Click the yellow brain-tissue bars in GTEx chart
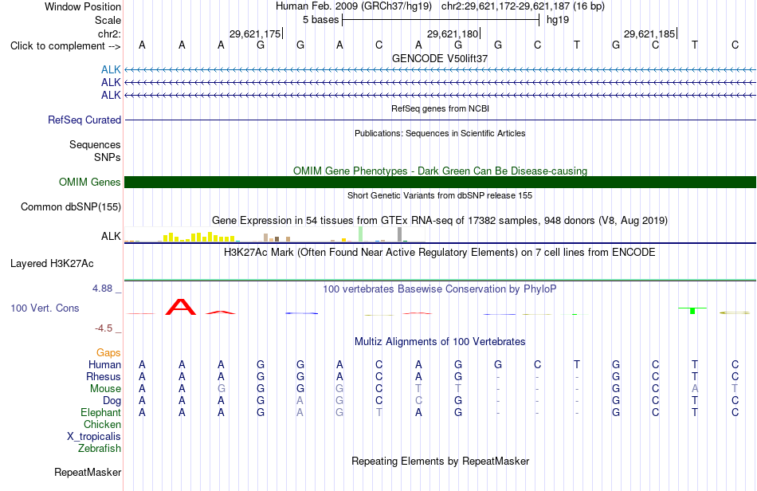The image size is (757, 491). coord(199,237)
